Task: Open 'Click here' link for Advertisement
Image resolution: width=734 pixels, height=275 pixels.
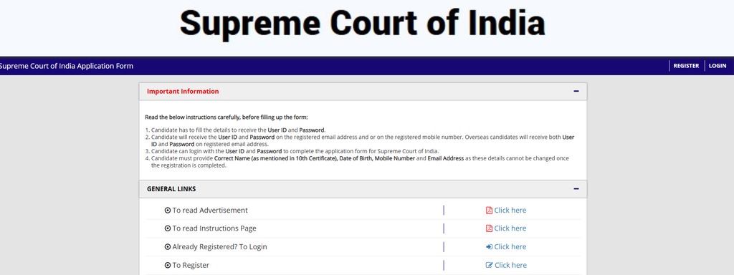Action: click(510, 211)
